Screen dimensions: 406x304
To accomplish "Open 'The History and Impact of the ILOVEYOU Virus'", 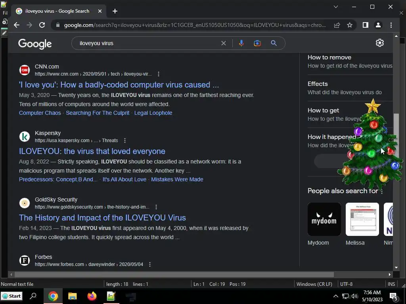I will 102,218.
